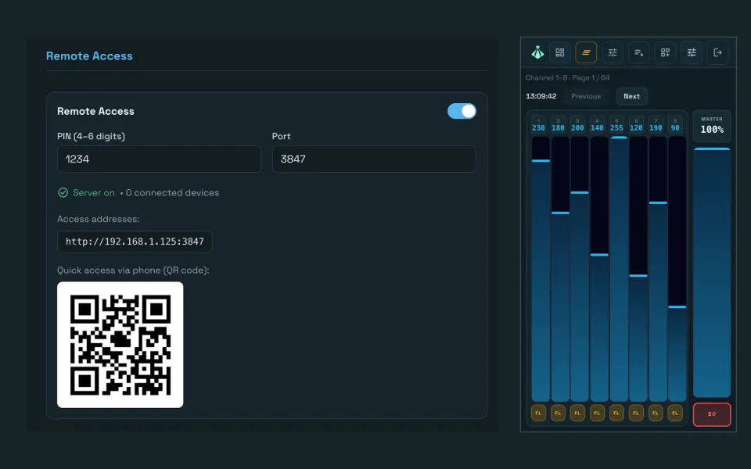Click channel 2 value label 180

click(x=558, y=127)
